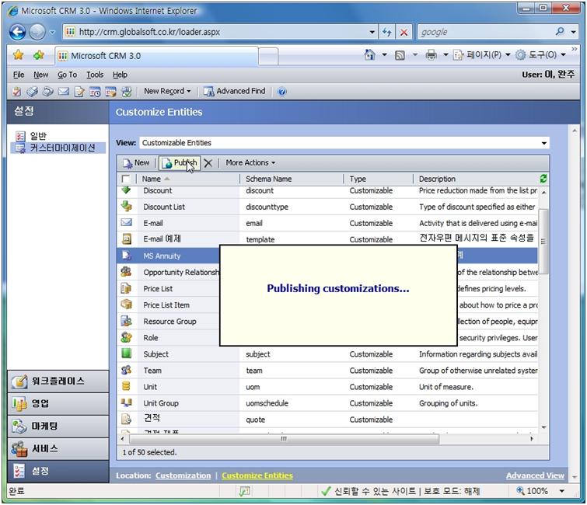Select the Discount List entity icon
587x505 pixels.
(x=127, y=206)
